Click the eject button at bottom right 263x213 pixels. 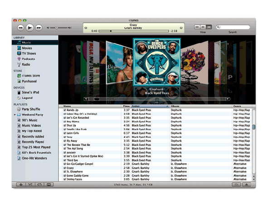(247, 184)
